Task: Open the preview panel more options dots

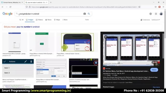Action: point(148,37)
